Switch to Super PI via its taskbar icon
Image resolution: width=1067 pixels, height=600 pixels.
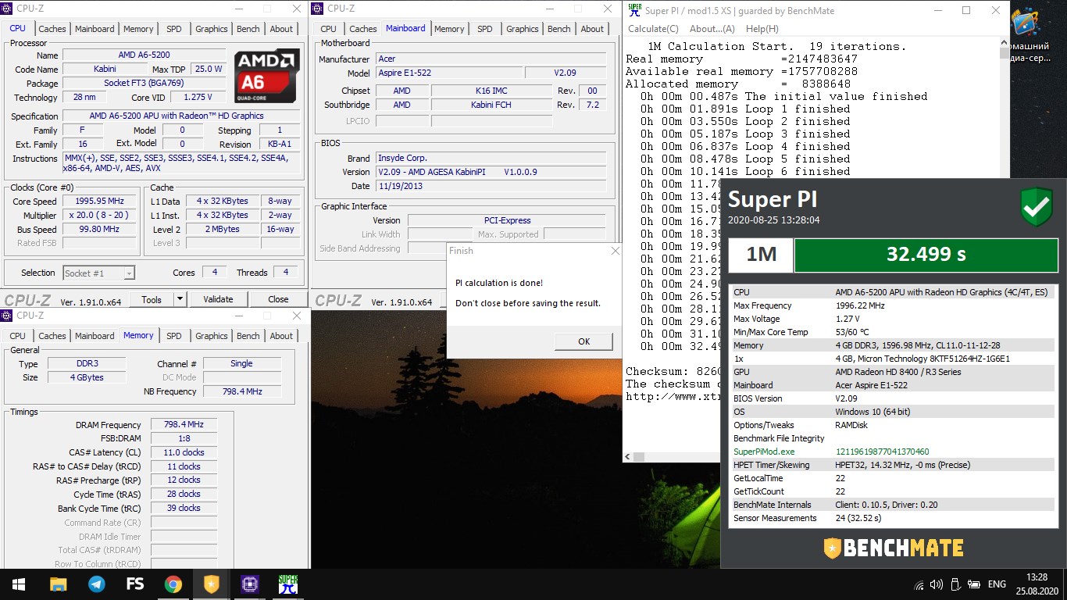tap(288, 584)
